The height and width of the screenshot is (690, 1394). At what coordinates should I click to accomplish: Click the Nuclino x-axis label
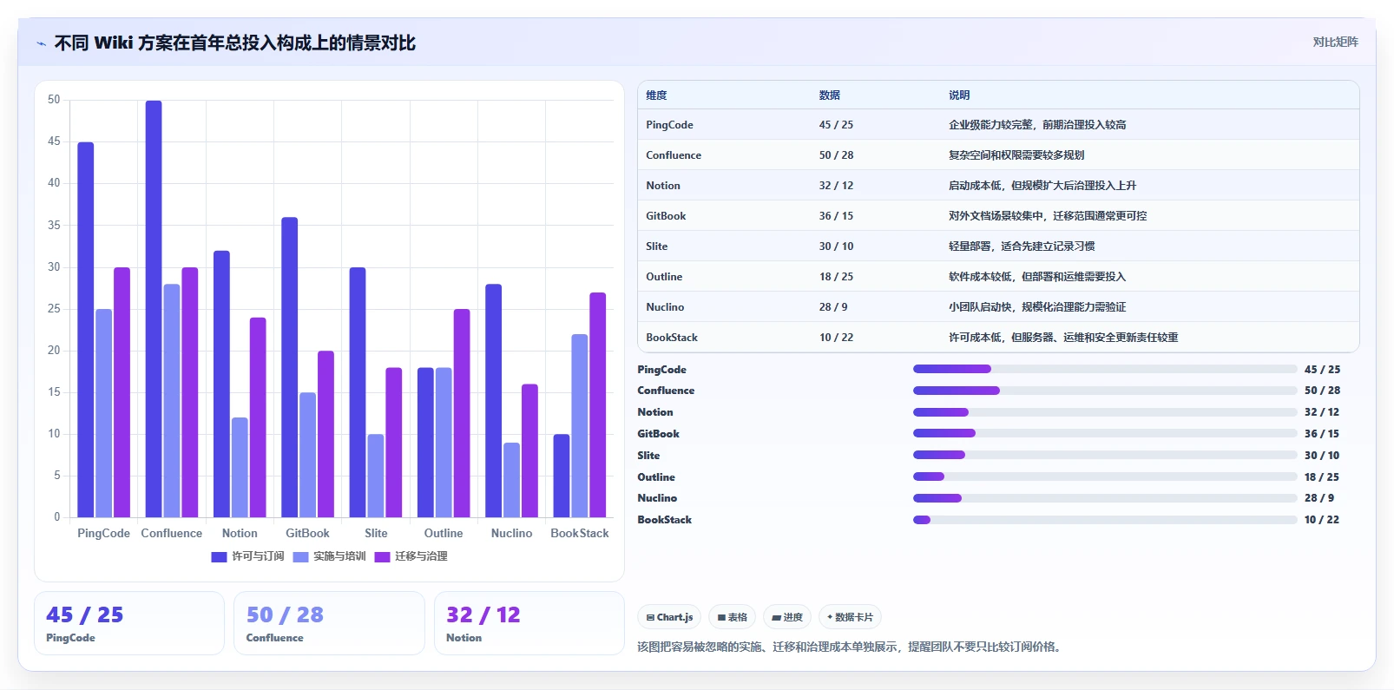(x=512, y=534)
